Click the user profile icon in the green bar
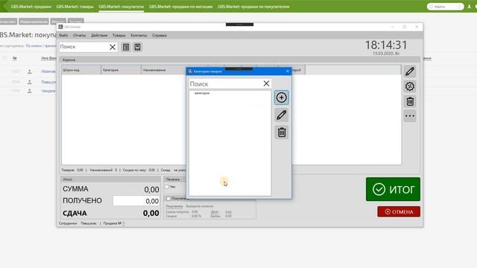This screenshot has height=268, width=477. (470, 7)
